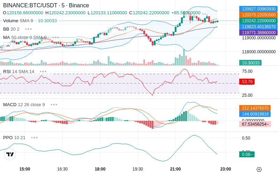Click the current price 120242.22000000 label

[x=258, y=21]
